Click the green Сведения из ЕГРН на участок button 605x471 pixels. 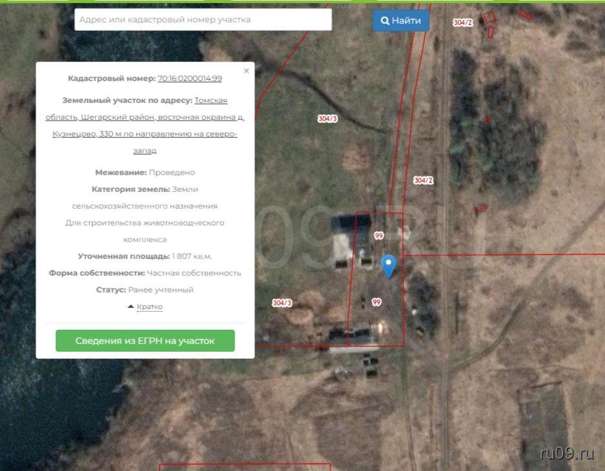click(x=145, y=341)
